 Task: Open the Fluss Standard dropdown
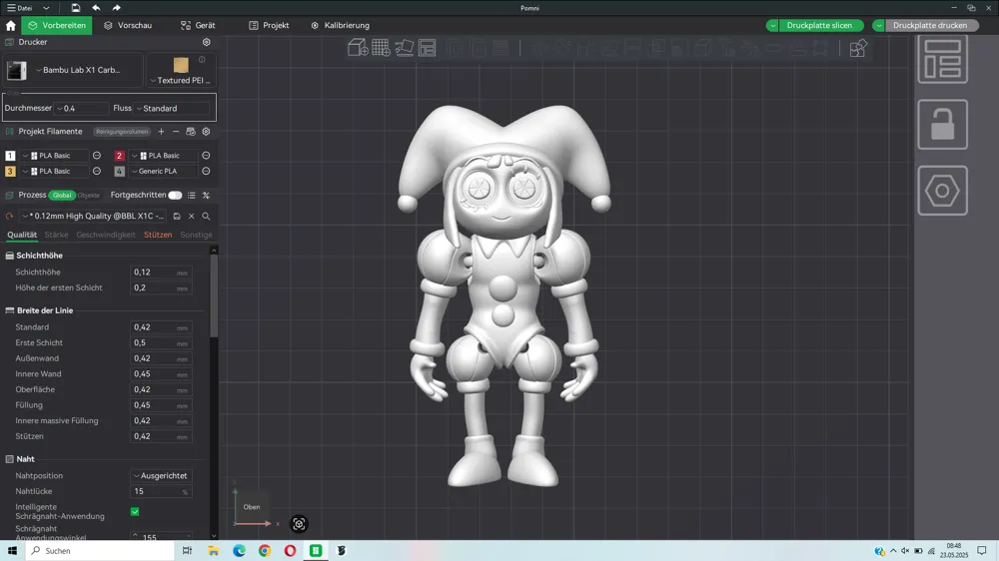(x=172, y=108)
